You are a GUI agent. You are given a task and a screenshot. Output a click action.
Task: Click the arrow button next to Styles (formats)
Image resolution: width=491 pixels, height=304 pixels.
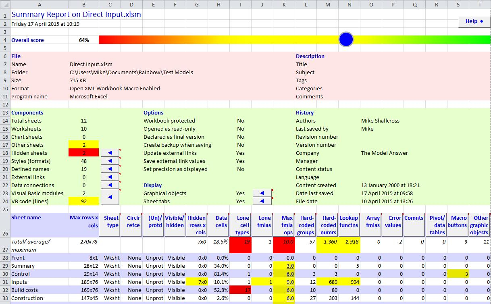110,161
